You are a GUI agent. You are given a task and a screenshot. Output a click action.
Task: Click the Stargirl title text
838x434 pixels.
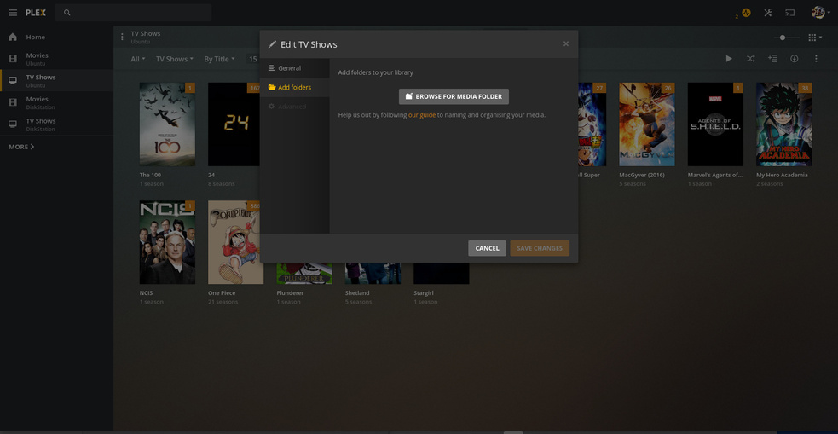pyautogui.click(x=425, y=293)
